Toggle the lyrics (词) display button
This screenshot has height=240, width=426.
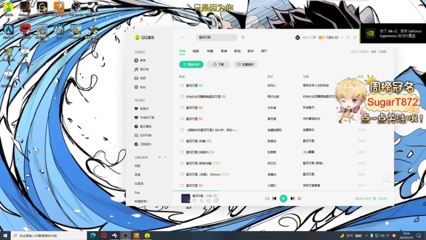pyautogui.click(x=374, y=198)
